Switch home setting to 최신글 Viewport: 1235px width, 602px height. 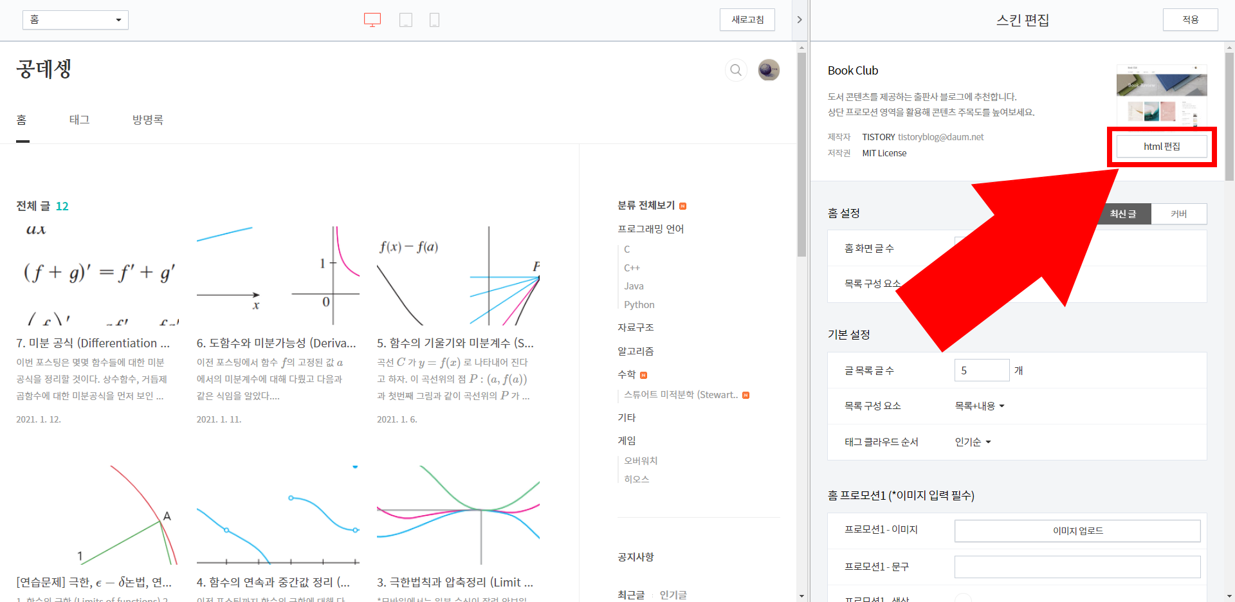click(x=1123, y=214)
